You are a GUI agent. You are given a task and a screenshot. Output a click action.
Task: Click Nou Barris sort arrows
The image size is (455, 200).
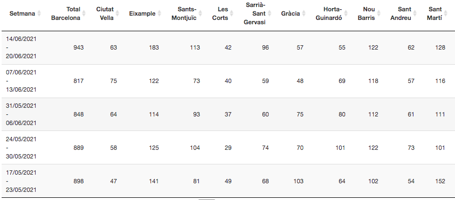(x=378, y=13)
